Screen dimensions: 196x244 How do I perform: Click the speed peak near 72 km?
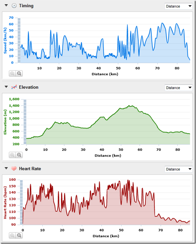(162, 23)
